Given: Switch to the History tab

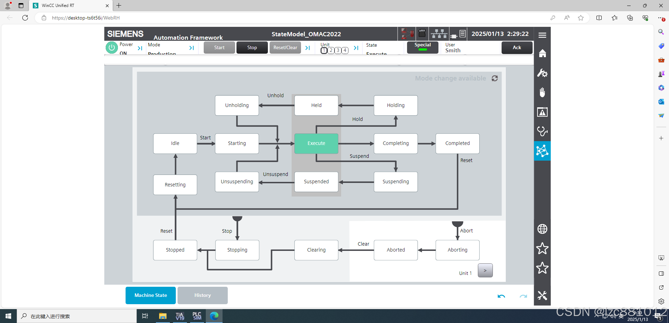Looking at the screenshot, I should 202,295.
